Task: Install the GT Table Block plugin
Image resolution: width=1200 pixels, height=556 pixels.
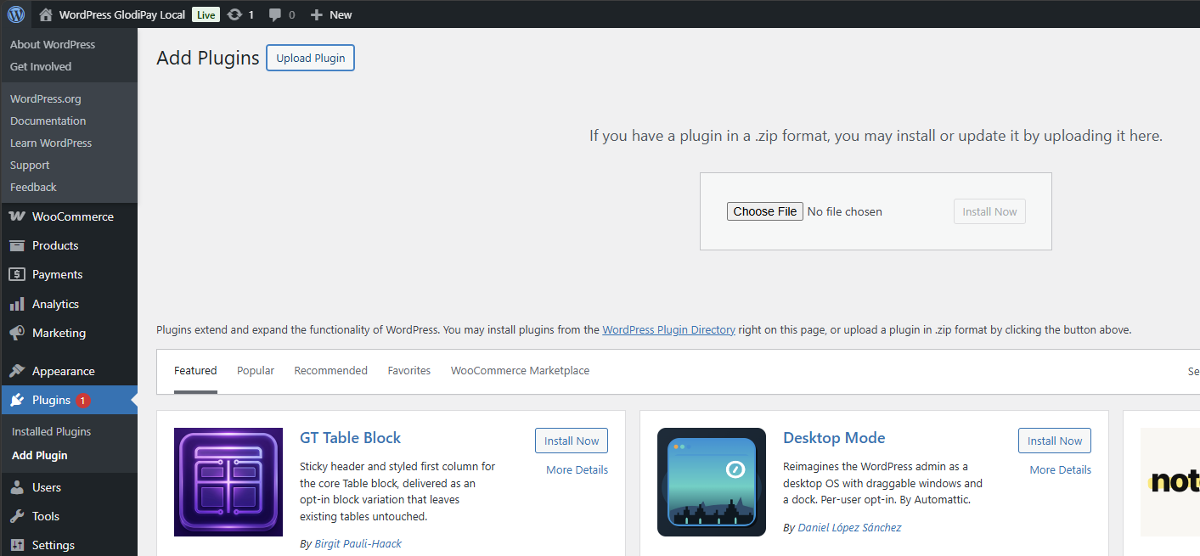Action: tap(572, 441)
